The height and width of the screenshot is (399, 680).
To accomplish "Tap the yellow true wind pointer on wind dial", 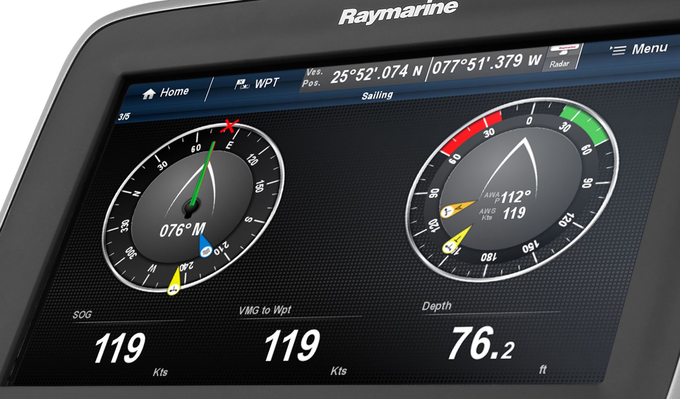I will 457,240.
